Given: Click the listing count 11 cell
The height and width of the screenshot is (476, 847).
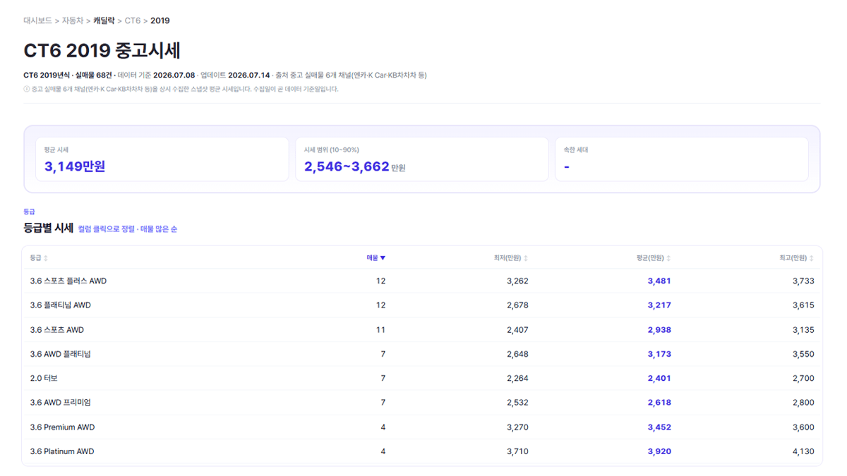Looking at the screenshot, I should (380, 329).
